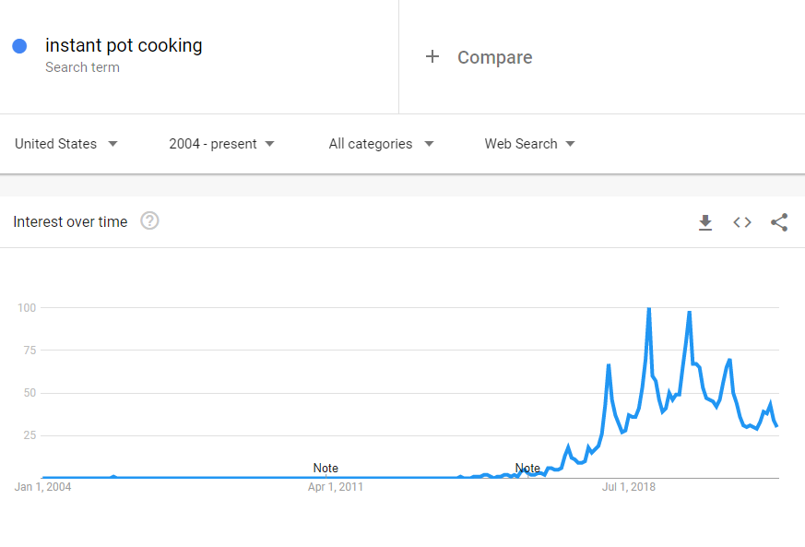The height and width of the screenshot is (547, 805).
Task: Click the Search term subtitle text
Action: pos(82,67)
